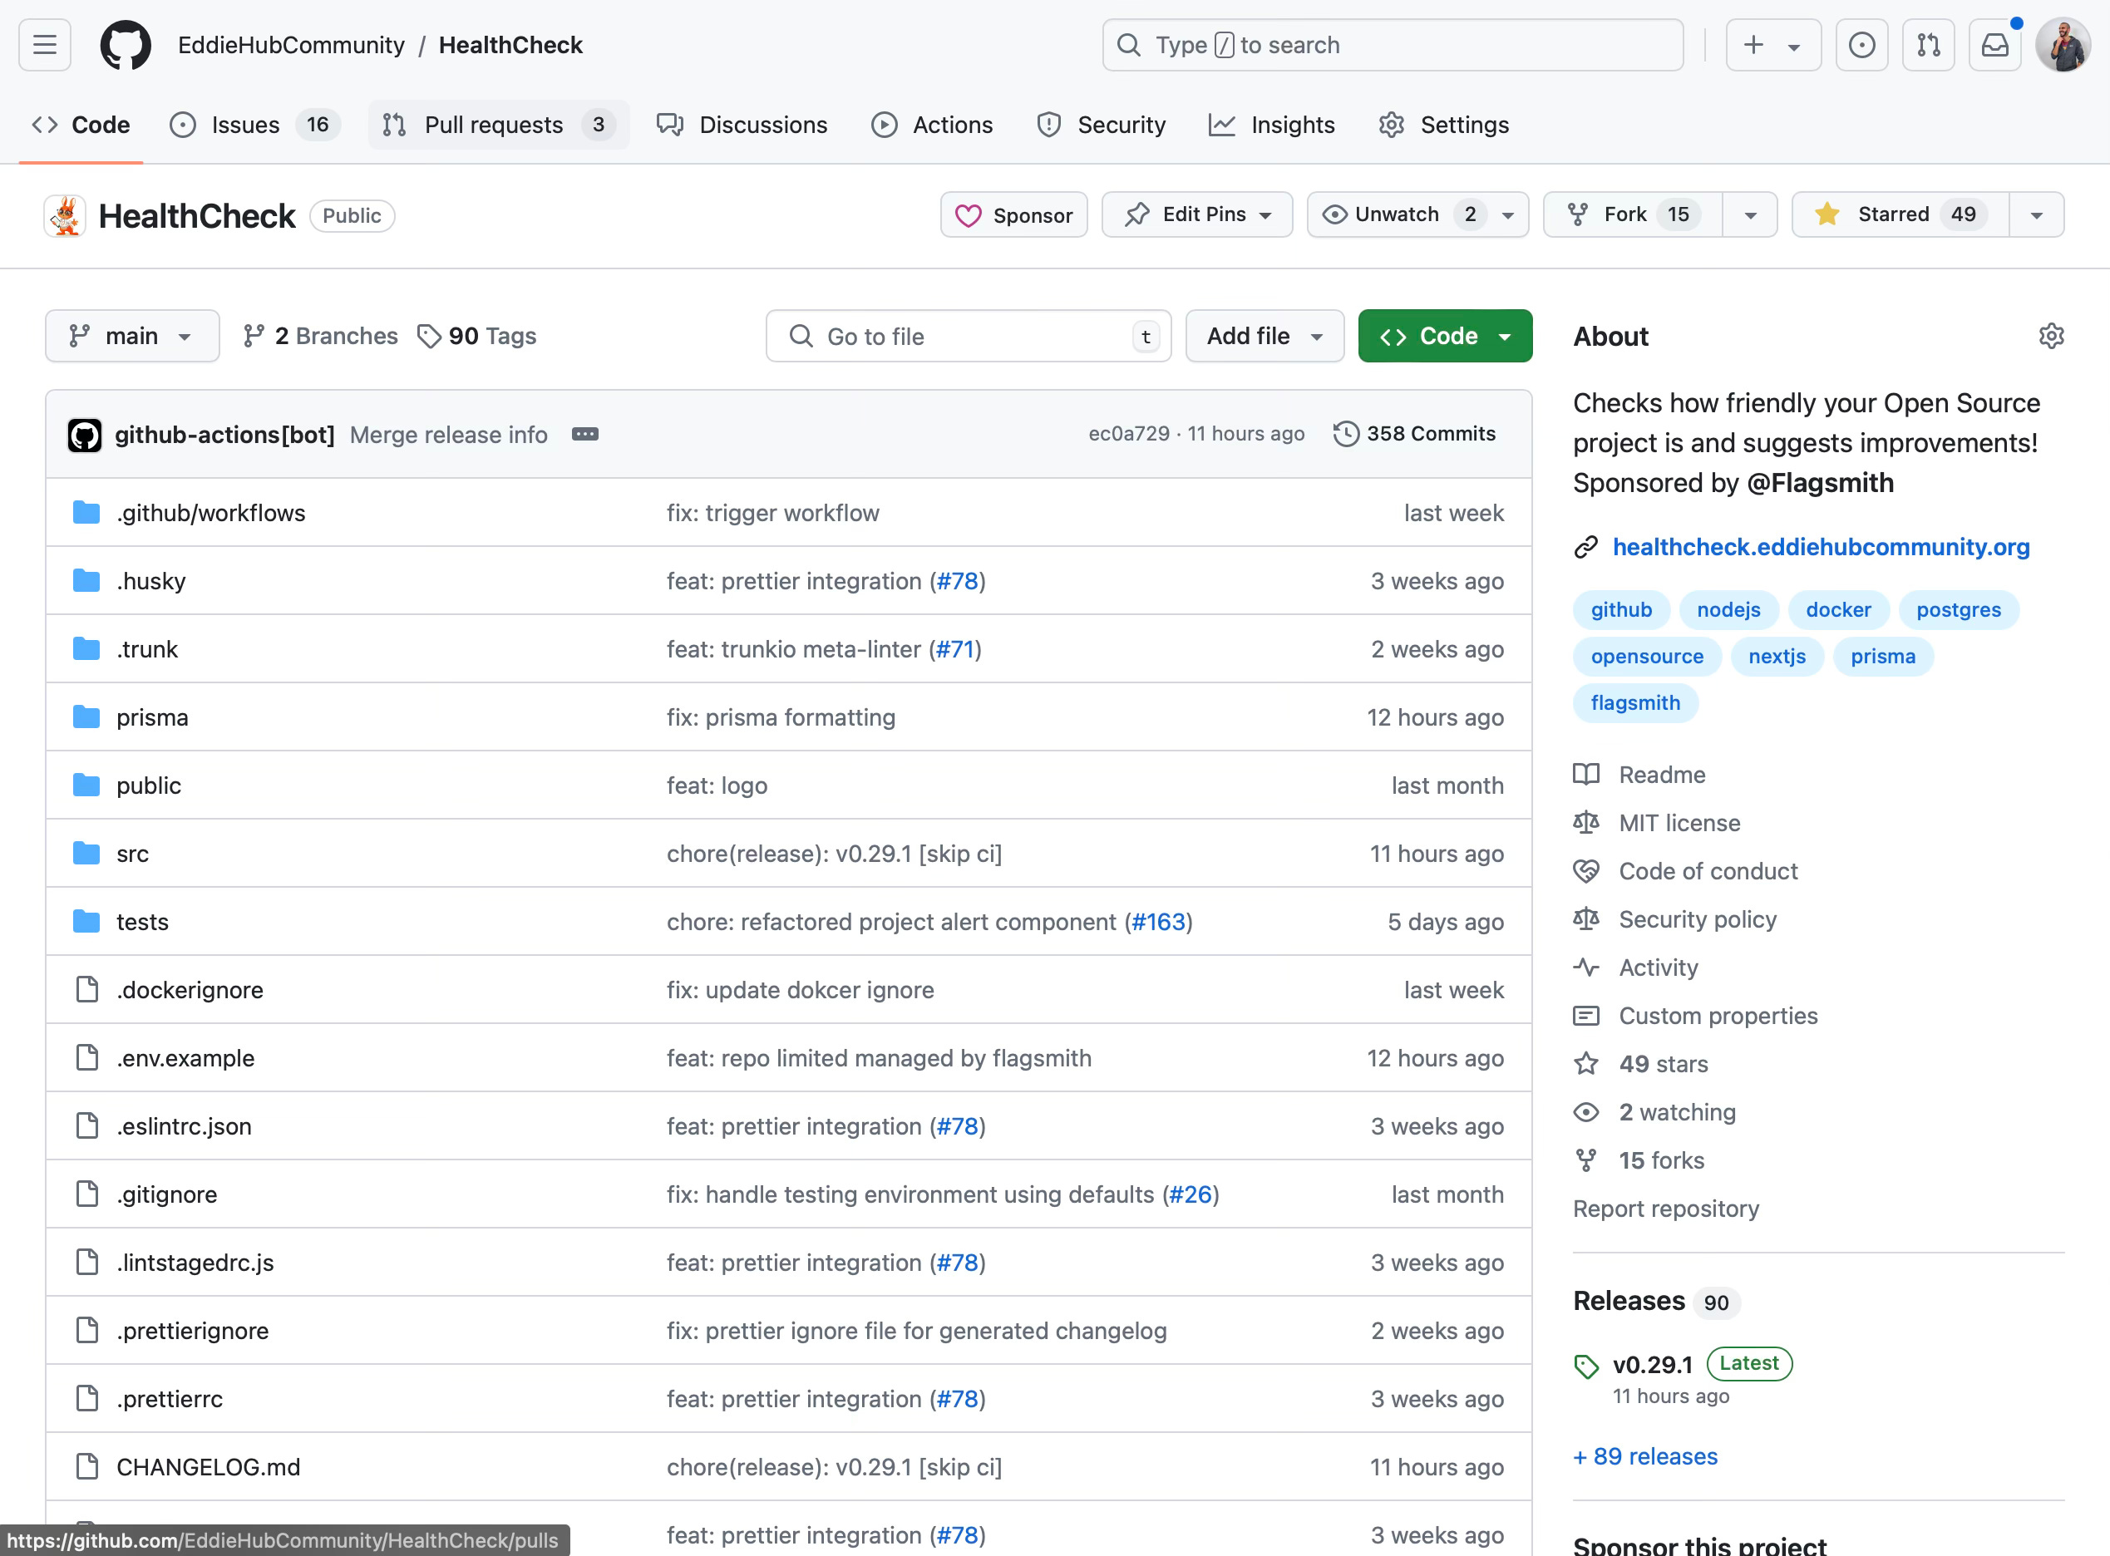Click the plus create-new icon
The image size is (2110, 1556).
1753,44
